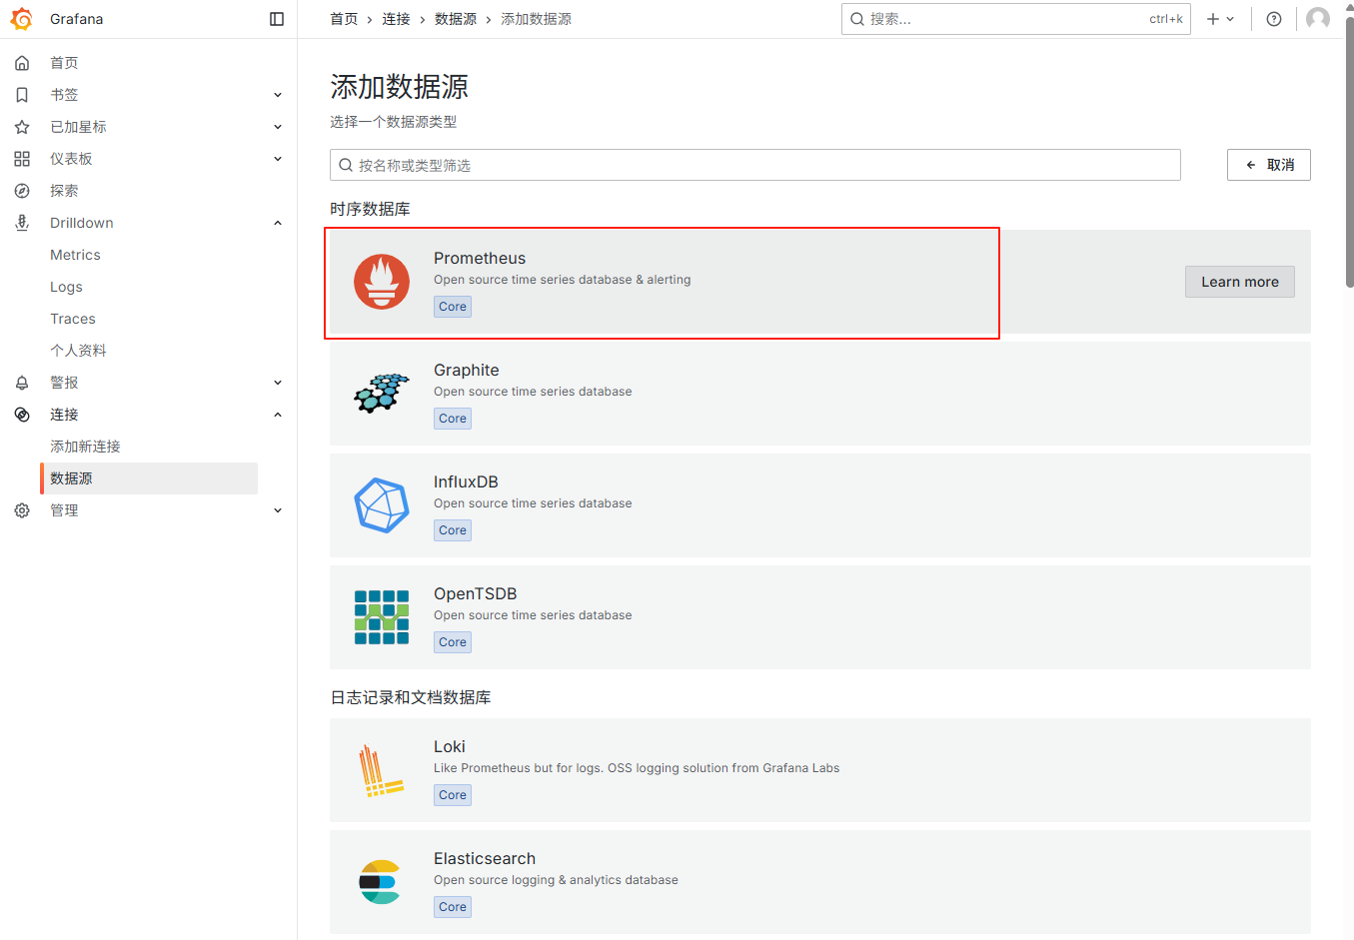Open Logs under Drilldown
The height and width of the screenshot is (940, 1354).
coord(66,287)
